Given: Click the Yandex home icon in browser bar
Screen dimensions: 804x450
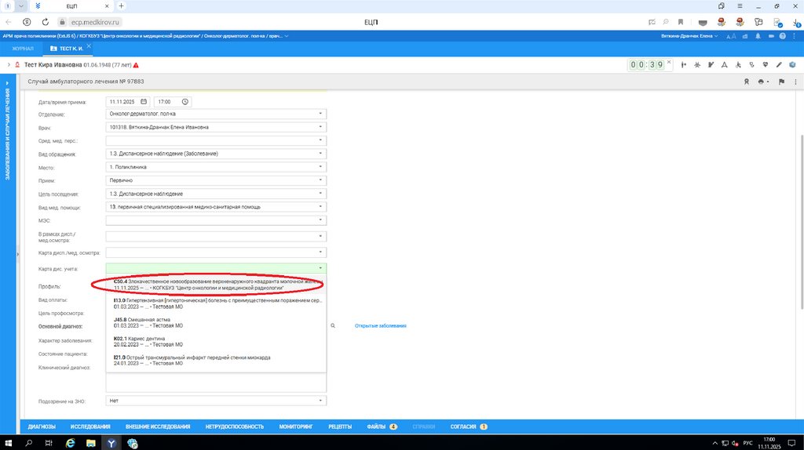Looking at the screenshot, I should pyautogui.click(x=27, y=22).
